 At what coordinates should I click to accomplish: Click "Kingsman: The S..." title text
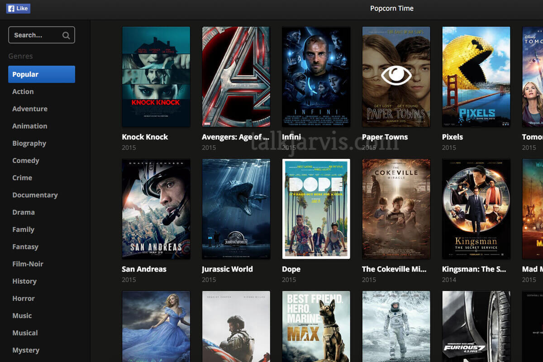474,269
